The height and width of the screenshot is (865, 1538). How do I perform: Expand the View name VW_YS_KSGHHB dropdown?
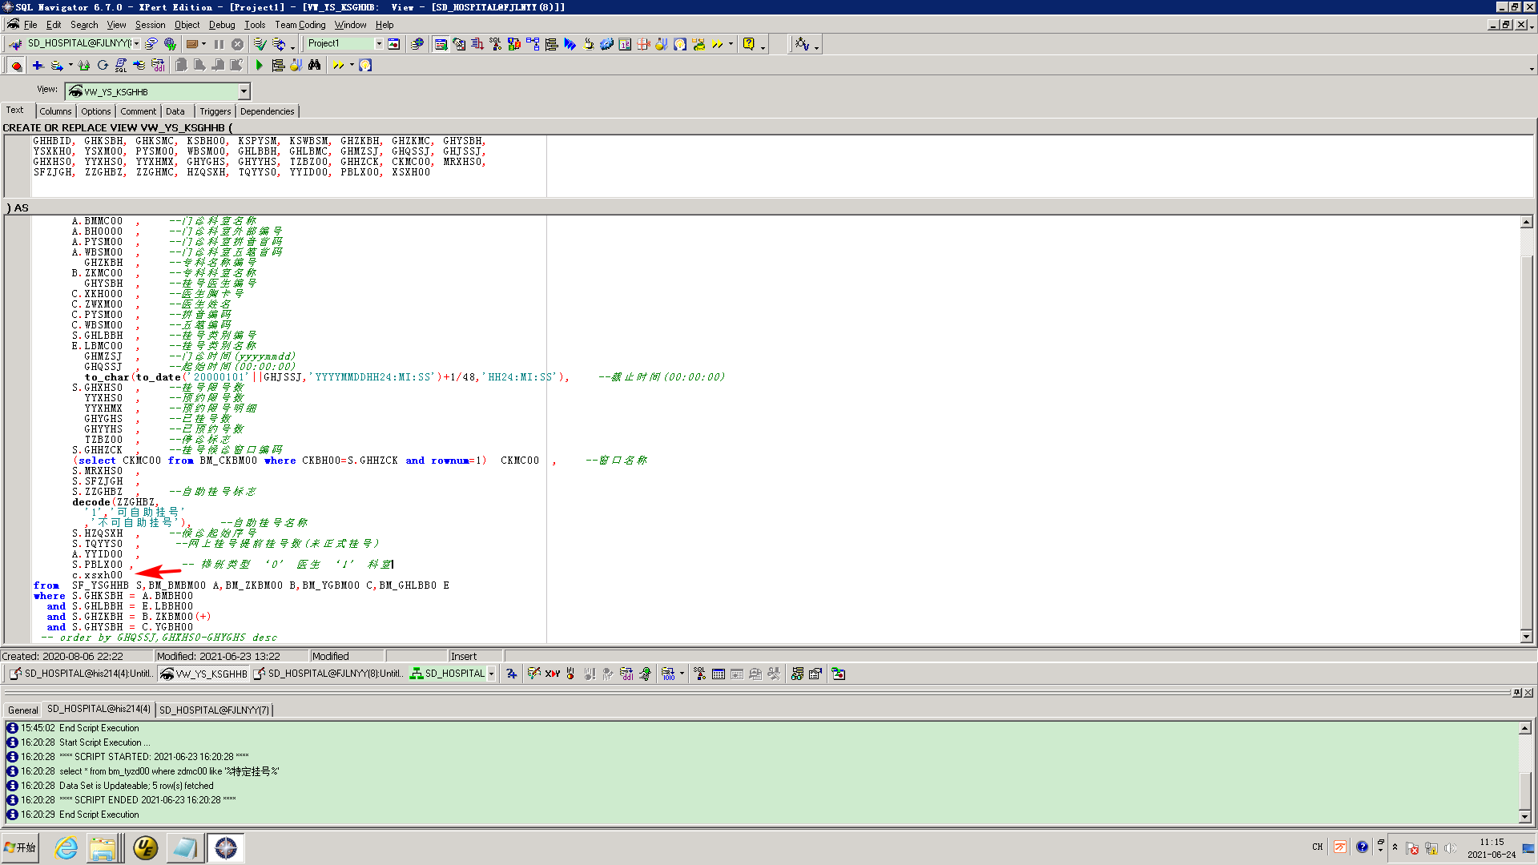point(244,91)
